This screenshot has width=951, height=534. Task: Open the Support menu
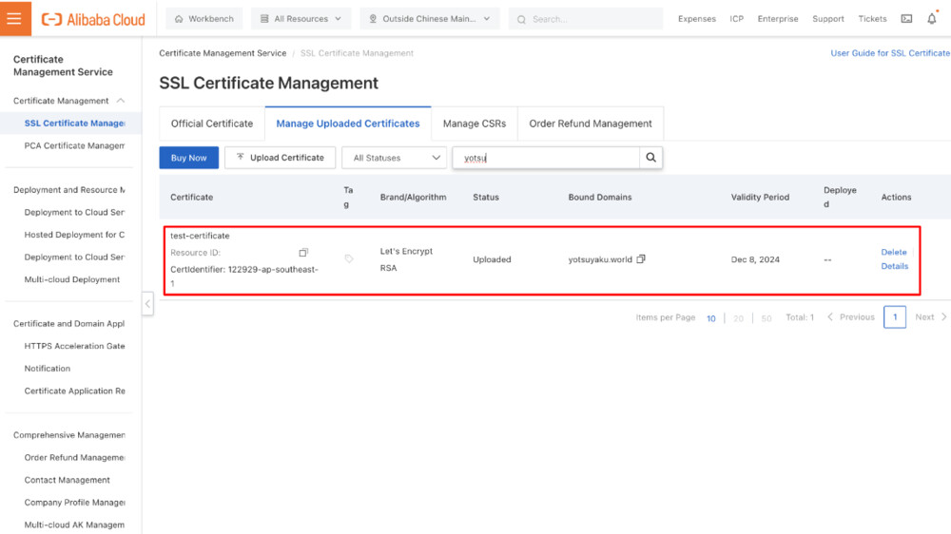[828, 19]
